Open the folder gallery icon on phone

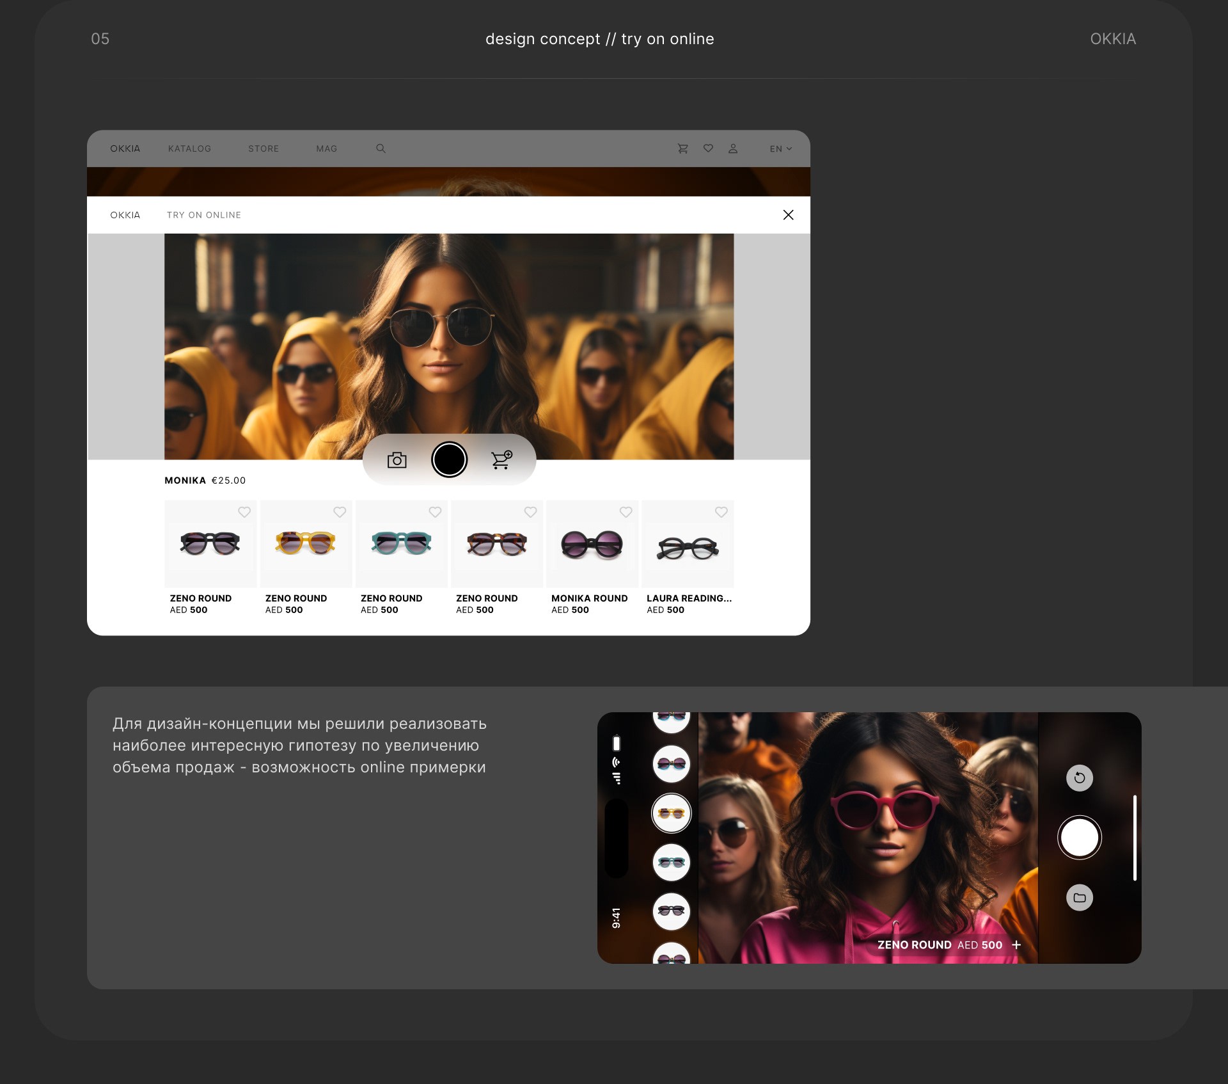[x=1079, y=898]
